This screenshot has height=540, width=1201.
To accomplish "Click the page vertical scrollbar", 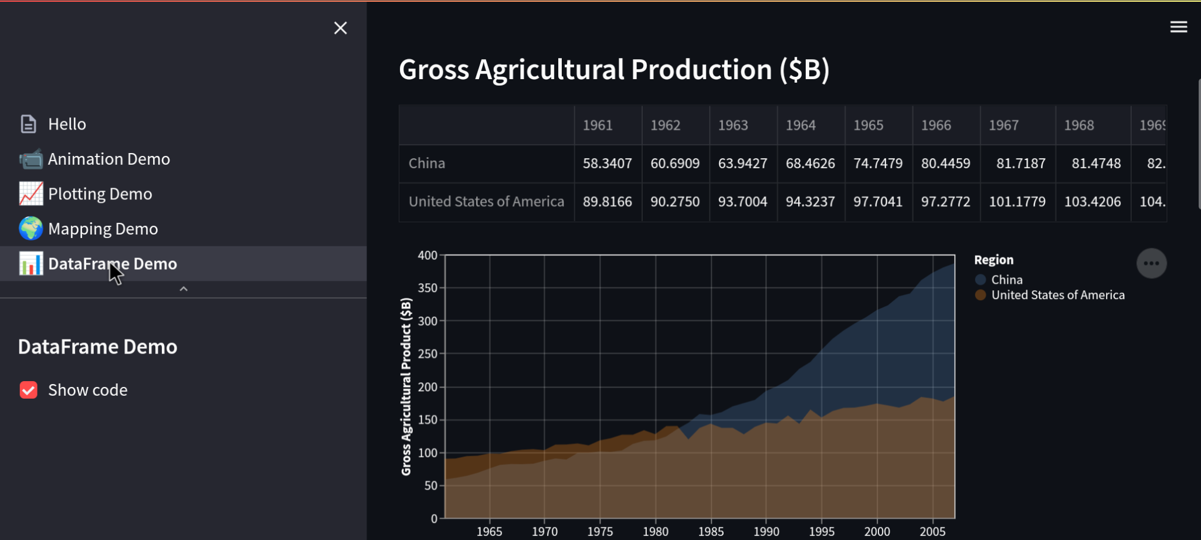I will click(1199, 144).
